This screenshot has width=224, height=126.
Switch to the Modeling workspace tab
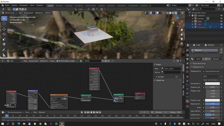[x=59, y=6]
